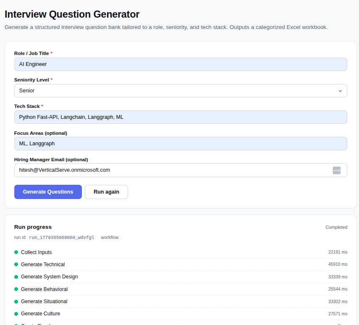Click the Generate Questions button
The image size is (359, 325).
pos(48,192)
